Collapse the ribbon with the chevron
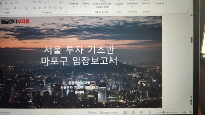 tap(188, 11)
